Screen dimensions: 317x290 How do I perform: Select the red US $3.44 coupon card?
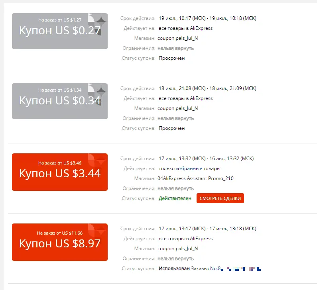click(x=60, y=172)
